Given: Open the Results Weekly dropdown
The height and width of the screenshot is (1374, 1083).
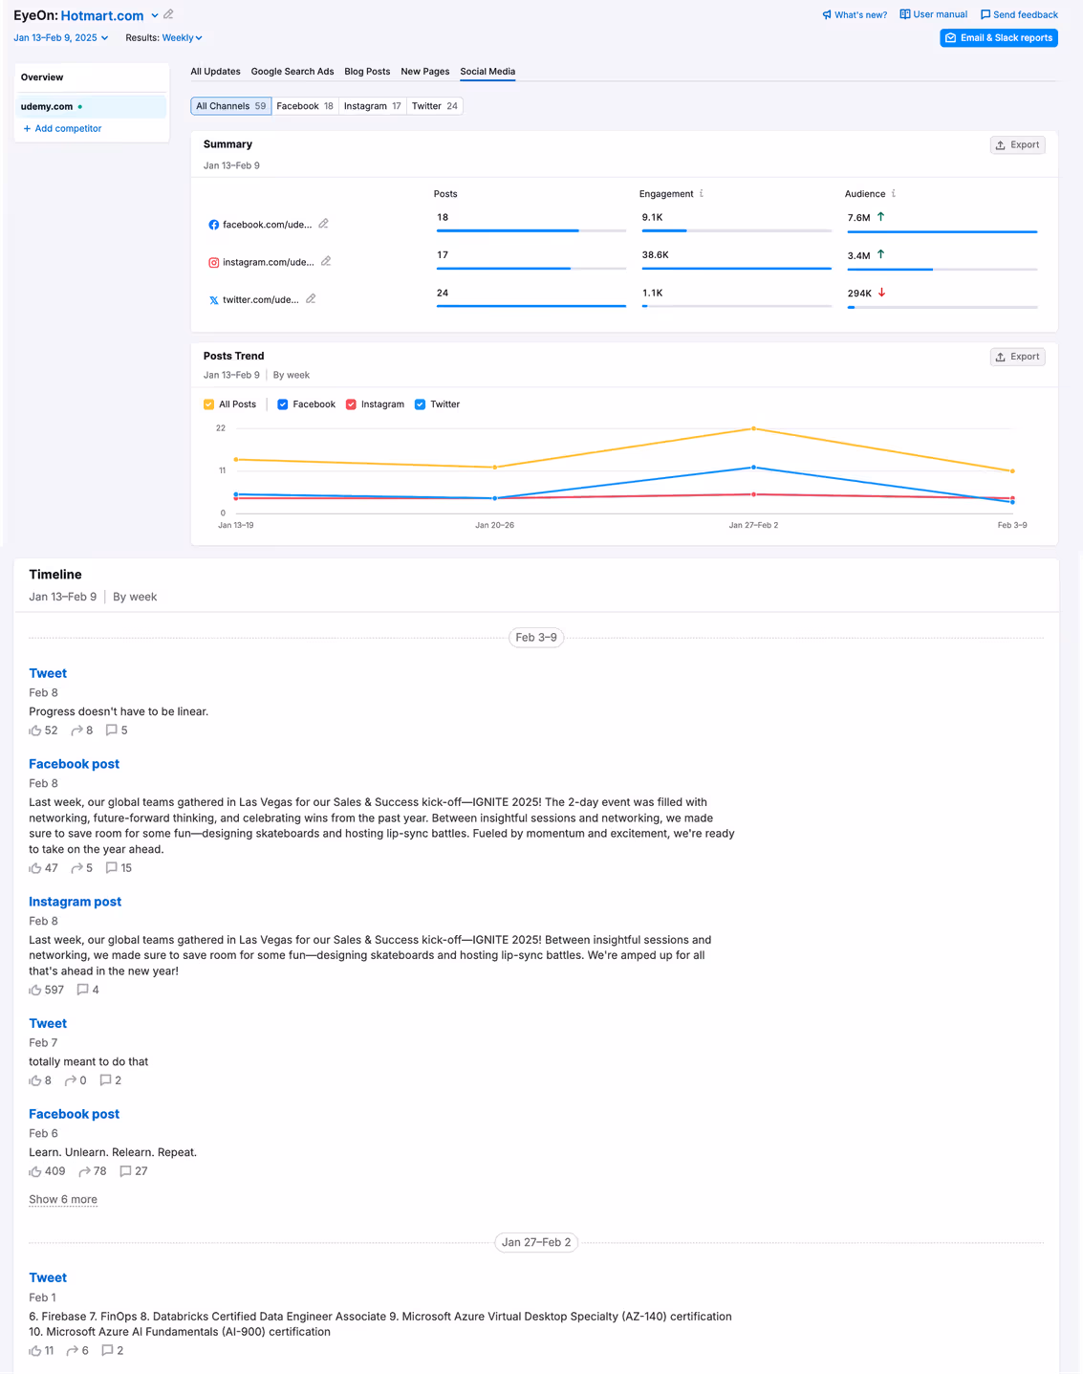Looking at the screenshot, I should click(x=182, y=38).
